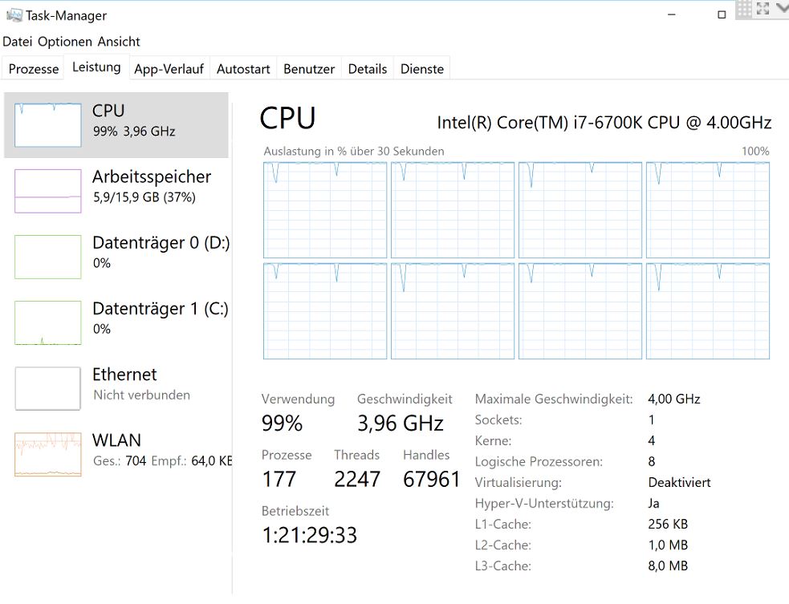
Task: Click the dotted grid overlay icon
Action: pyautogui.click(x=744, y=9)
